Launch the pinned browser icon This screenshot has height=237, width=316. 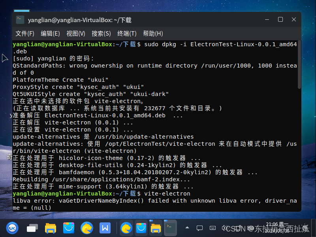[x=87, y=228]
